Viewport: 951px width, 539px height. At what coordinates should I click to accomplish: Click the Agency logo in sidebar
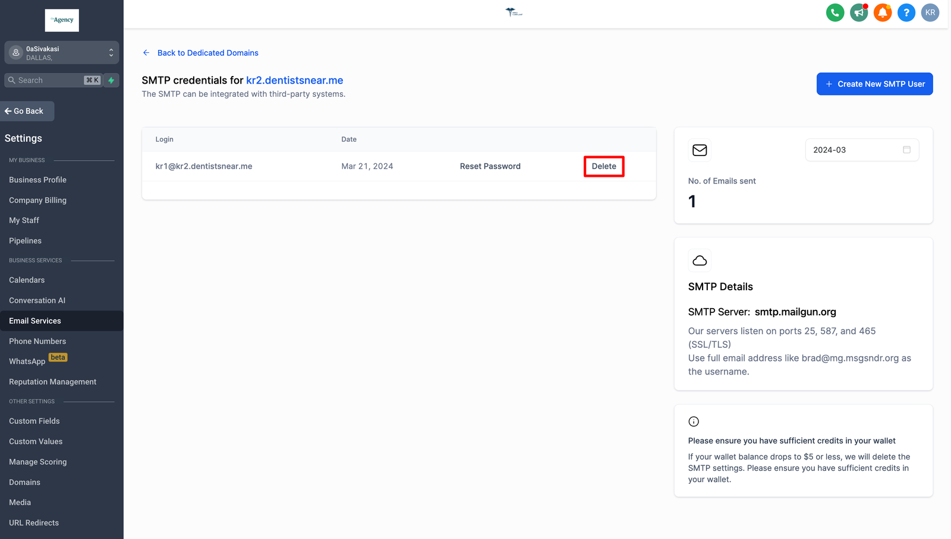point(62,20)
